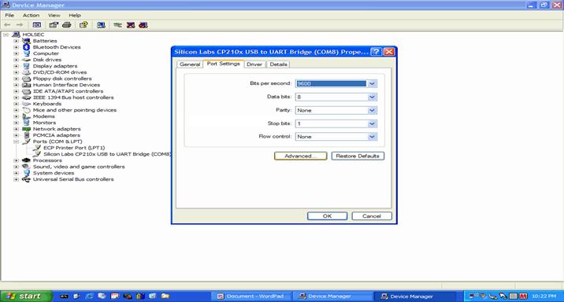Open the Bits per second dropdown
Image resolution: width=564 pixels, height=302 pixels.
pos(372,83)
